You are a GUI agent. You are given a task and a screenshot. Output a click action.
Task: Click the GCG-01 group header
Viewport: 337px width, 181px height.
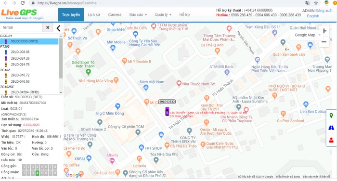[x=6, y=36]
